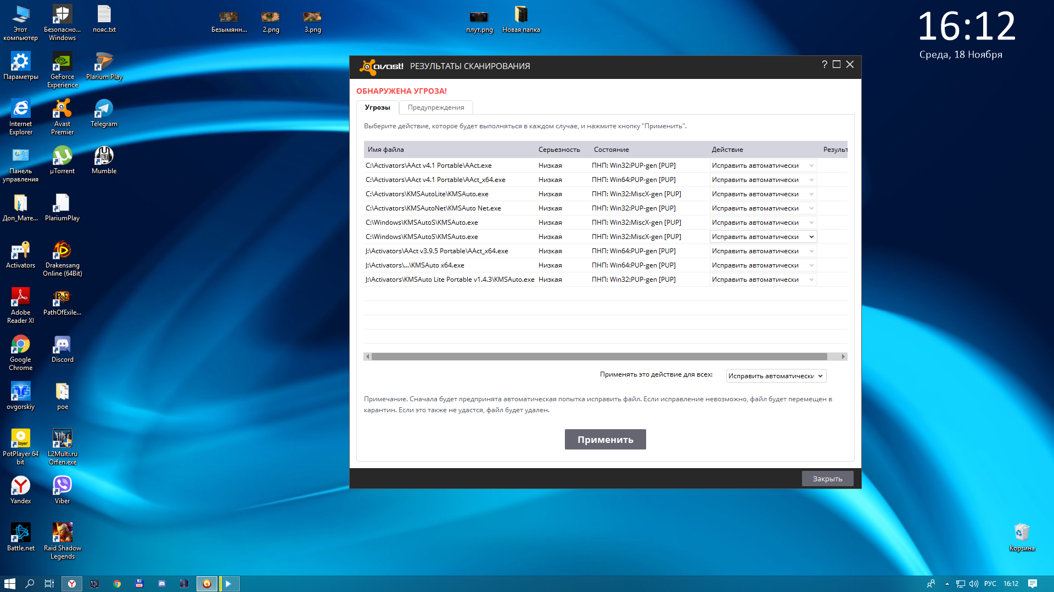The height and width of the screenshot is (592, 1054).
Task: Click the horizontal scrollbar right arrow
Action: [x=843, y=357]
